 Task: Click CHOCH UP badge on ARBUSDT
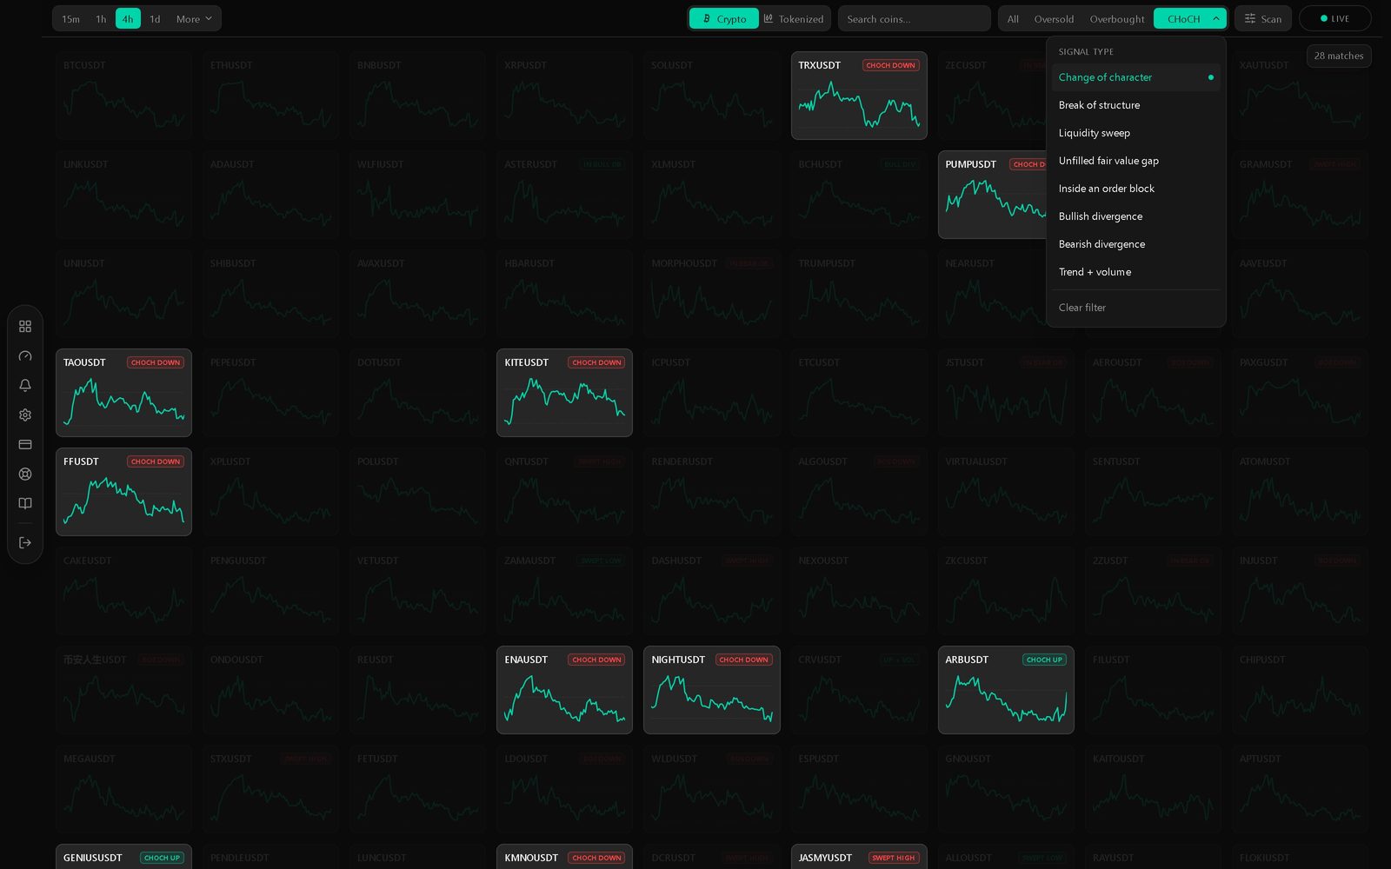coord(1044,660)
